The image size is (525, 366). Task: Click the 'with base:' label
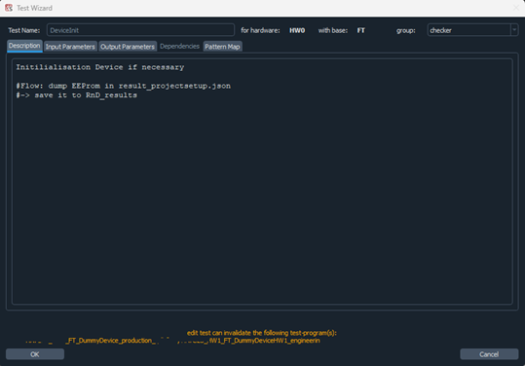click(x=333, y=30)
